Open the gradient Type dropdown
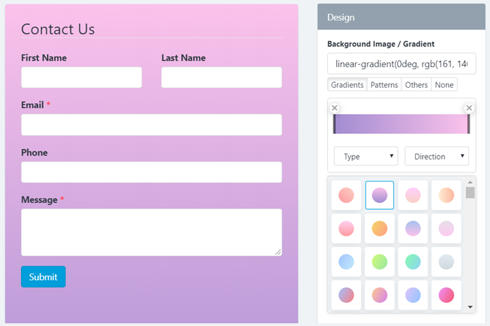Screen dimensions: 490x326 (x=366, y=156)
